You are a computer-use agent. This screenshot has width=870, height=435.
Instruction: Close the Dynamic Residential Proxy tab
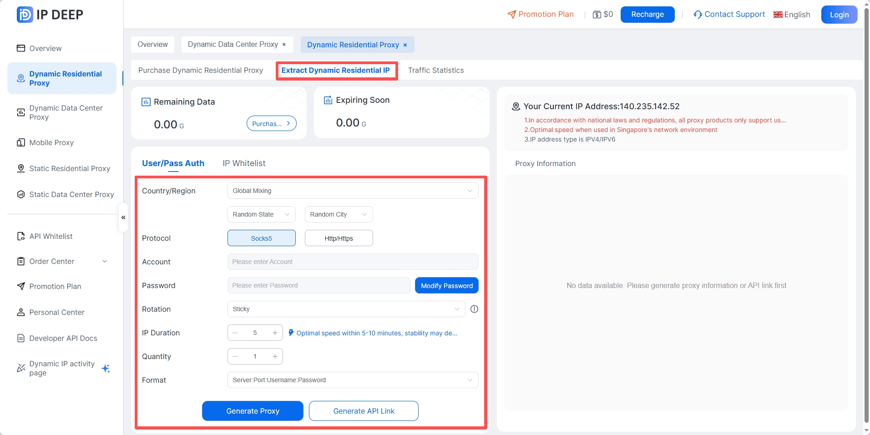pyautogui.click(x=405, y=45)
